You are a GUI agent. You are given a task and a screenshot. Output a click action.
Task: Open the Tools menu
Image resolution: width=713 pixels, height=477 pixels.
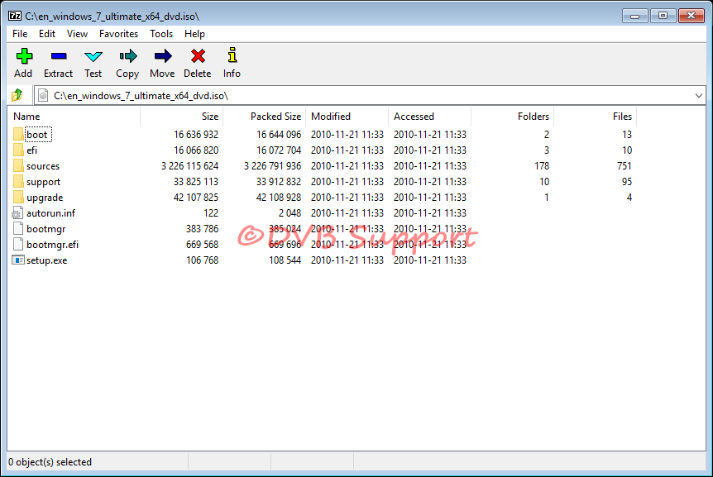click(161, 34)
